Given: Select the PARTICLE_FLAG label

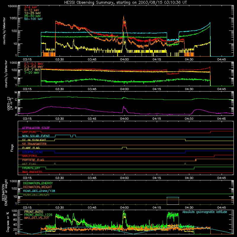Looking at the screenshot, I should tap(33, 160).
